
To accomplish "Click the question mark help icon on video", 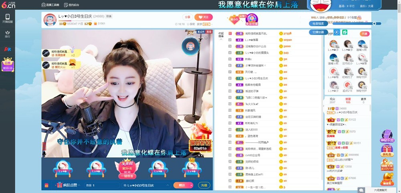I will click(x=206, y=38).
